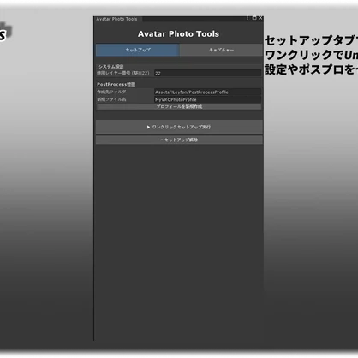Switch to the キャプチャー tab

(221, 50)
